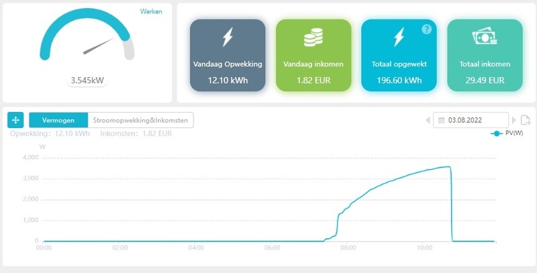Click the 04:00 x-axis label
The height and width of the screenshot is (273, 537).
pos(195,248)
